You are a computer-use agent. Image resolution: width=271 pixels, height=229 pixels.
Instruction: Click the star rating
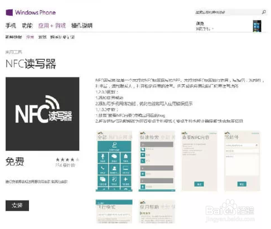click(67, 159)
